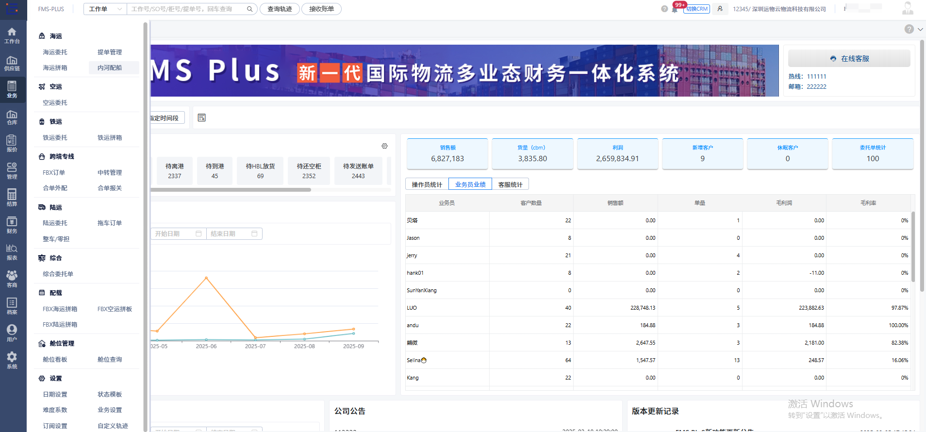Click the calendar icon in 结束日期 field
926x432 pixels.
pyautogui.click(x=254, y=234)
